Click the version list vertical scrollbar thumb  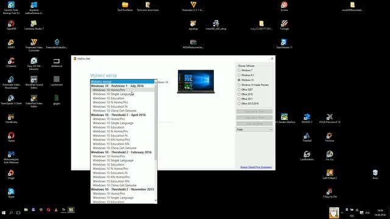156,122
